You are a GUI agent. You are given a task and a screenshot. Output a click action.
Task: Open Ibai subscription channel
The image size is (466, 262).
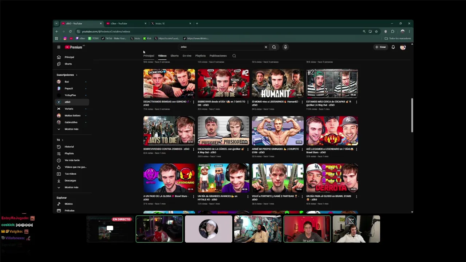72,82
